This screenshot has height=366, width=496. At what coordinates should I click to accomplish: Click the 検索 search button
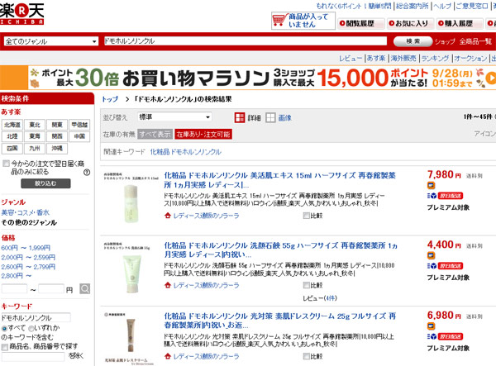(413, 41)
